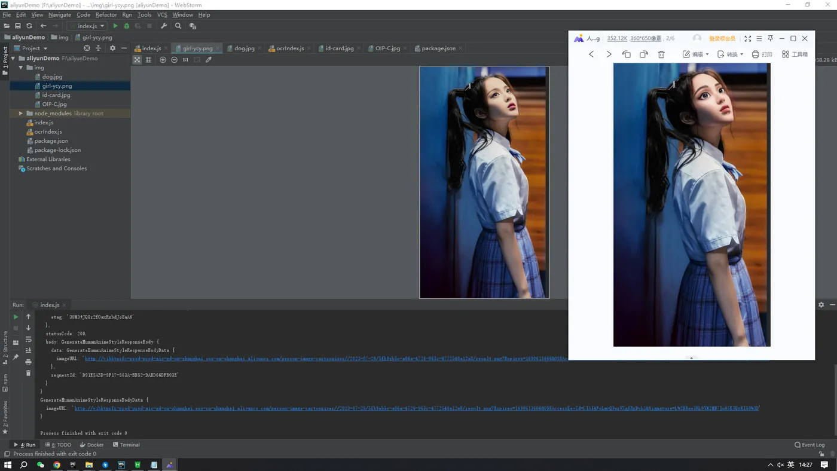This screenshot has width=837, height=471.
Task: Zoom in on the image in the editor
Action: (x=163, y=60)
